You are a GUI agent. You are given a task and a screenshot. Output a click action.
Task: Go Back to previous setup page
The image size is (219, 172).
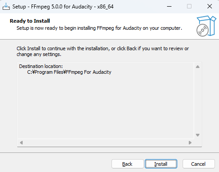[x=127, y=164]
